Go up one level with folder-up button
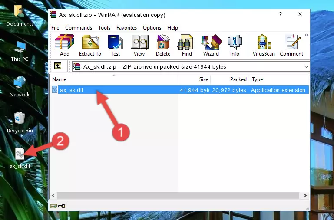Viewport: 334px width, 220px height. 58,66
